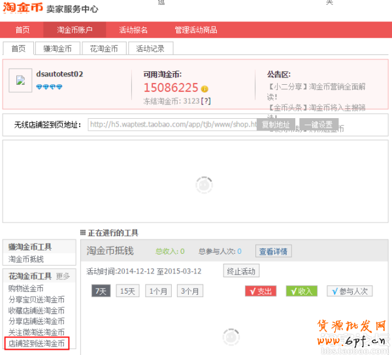Select the 1个月 time range
Viewport: 392px width, 355px height.
(x=158, y=291)
